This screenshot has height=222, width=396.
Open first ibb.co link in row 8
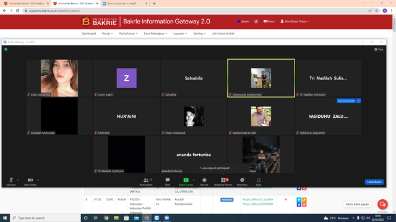click(x=257, y=199)
